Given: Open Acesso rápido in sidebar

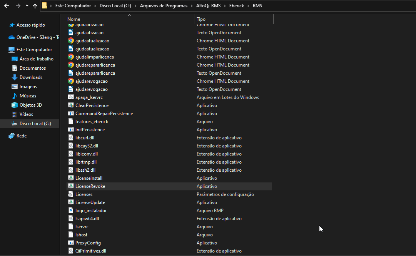Looking at the screenshot, I should (x=31, y=25).
